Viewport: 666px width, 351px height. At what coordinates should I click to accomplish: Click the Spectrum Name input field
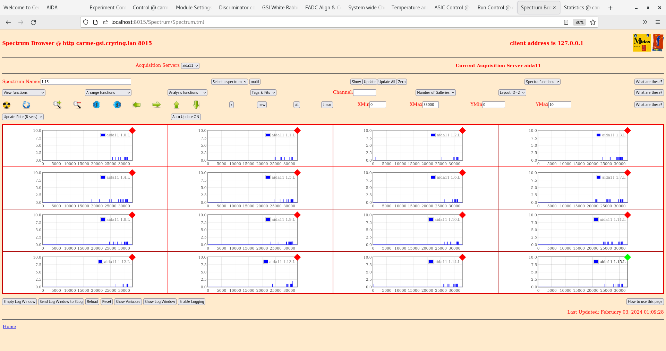tap(86, 82)
